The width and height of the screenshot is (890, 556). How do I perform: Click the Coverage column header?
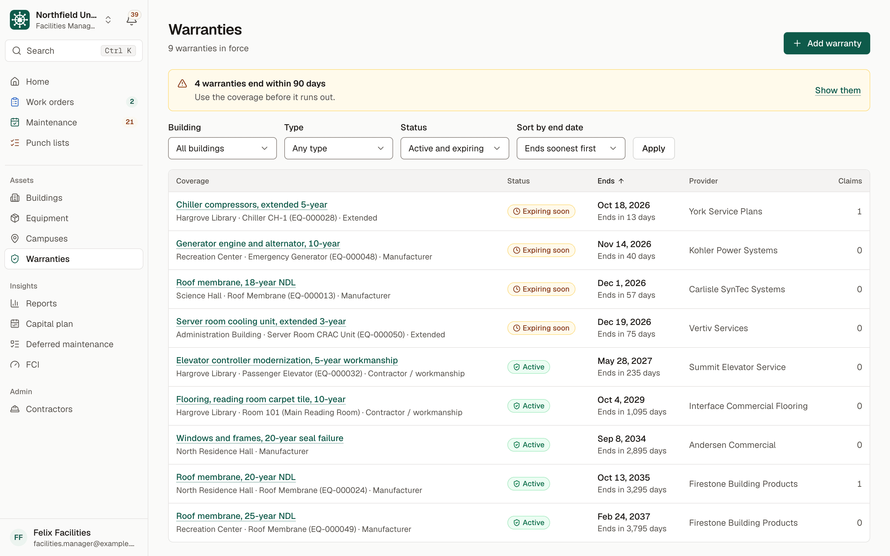click(192, 181)
